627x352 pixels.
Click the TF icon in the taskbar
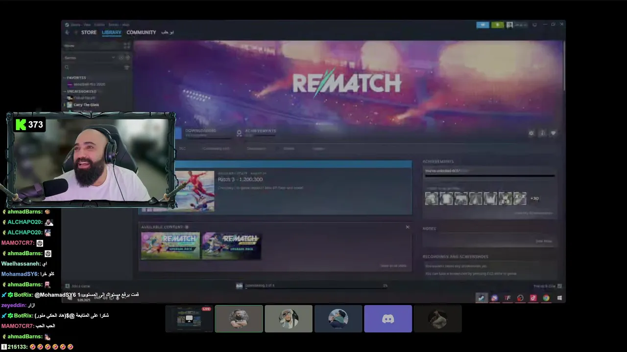click(x=507, y=298)
